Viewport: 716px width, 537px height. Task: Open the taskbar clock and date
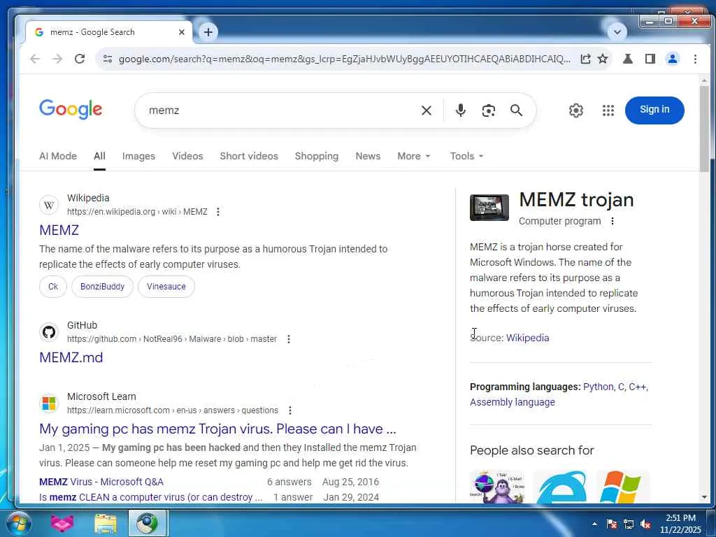click(x=680, y=524)
